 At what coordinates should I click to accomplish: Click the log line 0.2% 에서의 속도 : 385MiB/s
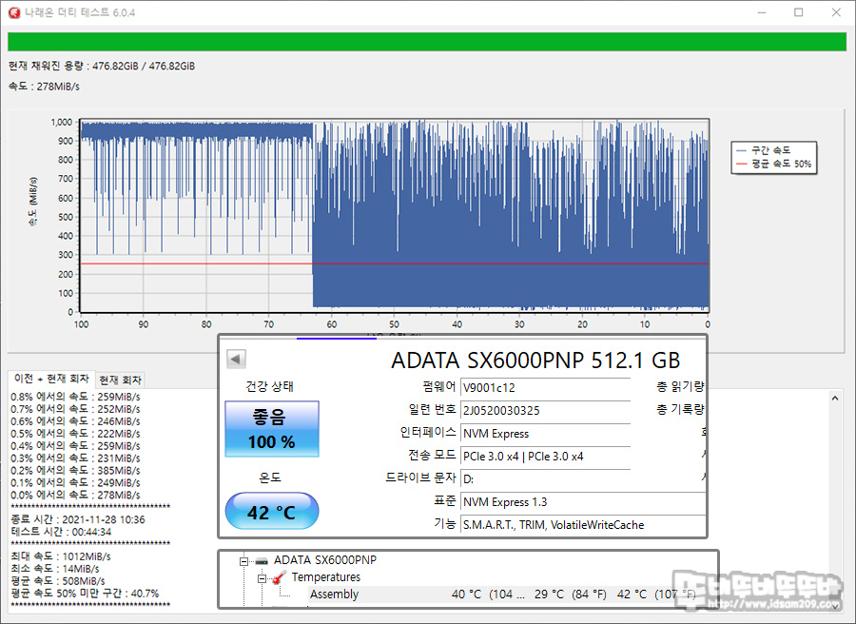click(x=75, y=471)
